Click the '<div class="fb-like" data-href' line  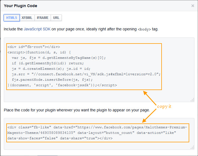(x=97, y=127)
